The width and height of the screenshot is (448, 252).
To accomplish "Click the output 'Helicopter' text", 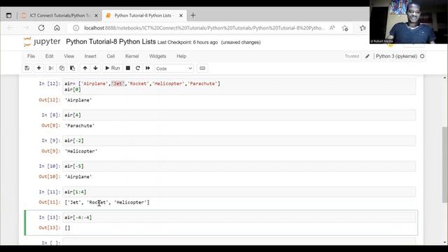I will (x=81, y=151).
